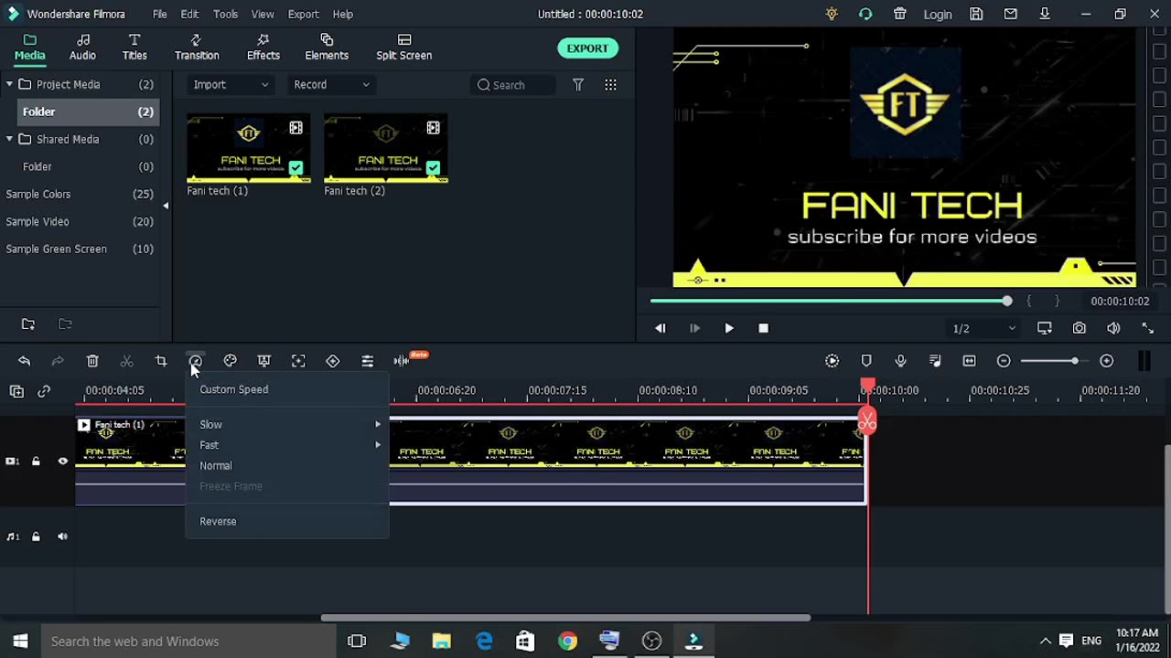
Task: Add a marker with the shield icon
Action: [x=866, y=361]
